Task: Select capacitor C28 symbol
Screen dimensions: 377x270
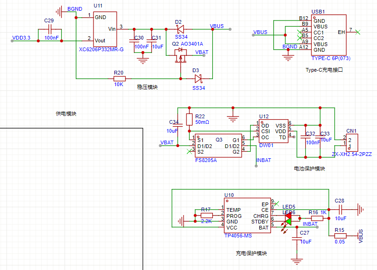Action: click(x=340, y=210)
